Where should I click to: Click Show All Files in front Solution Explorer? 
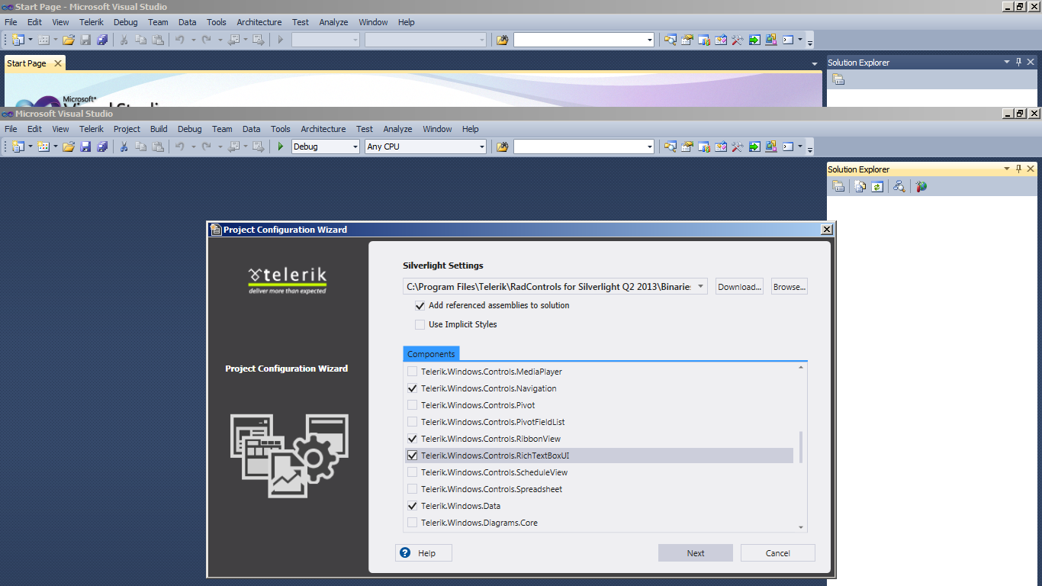[860, 186]
